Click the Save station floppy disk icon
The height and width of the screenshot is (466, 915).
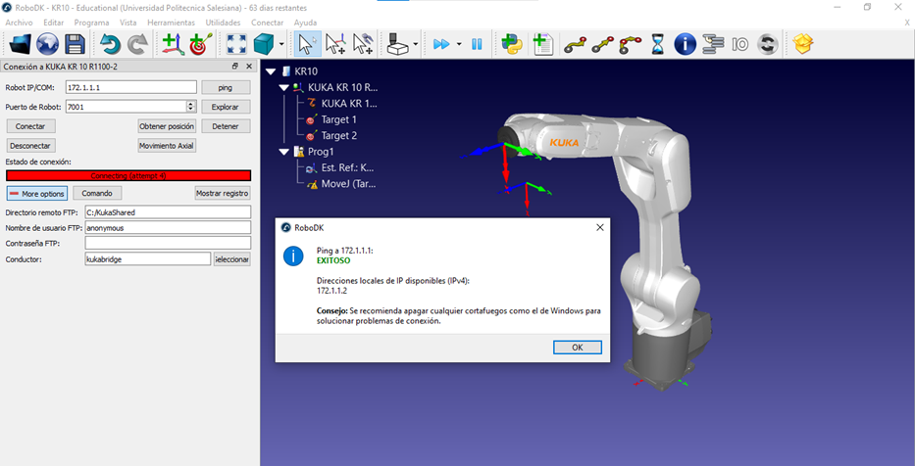(75, 44)
